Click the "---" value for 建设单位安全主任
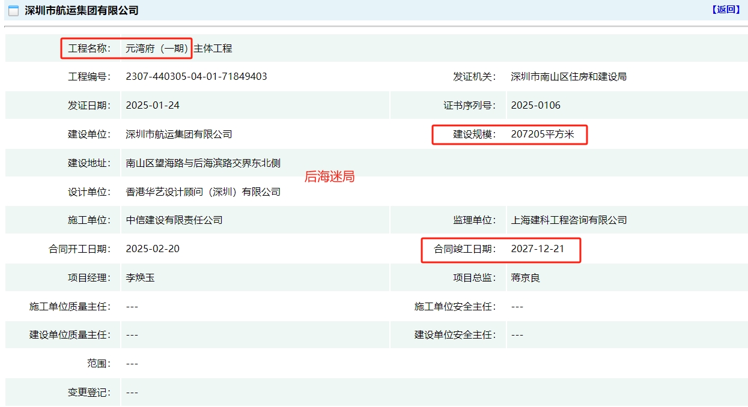The height and width of the screenshot is (407, 748). pos(517,335)
